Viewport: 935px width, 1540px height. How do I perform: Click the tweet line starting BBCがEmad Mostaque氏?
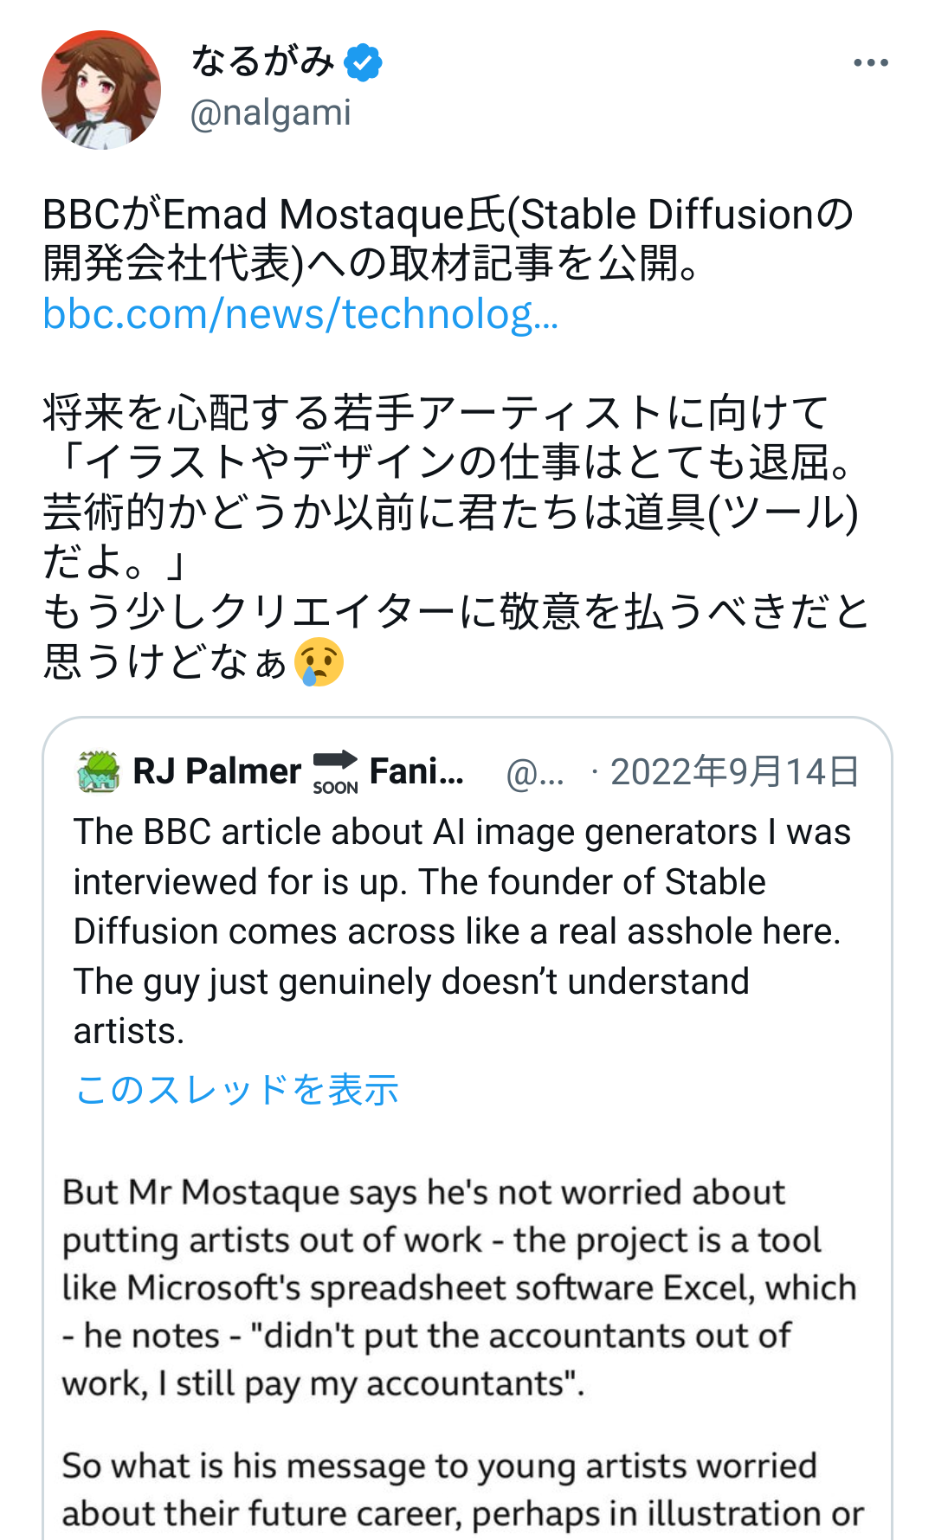(448, 215)
